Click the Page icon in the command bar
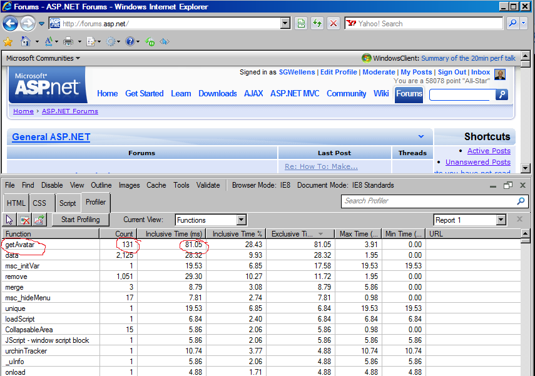 point(91,42)
